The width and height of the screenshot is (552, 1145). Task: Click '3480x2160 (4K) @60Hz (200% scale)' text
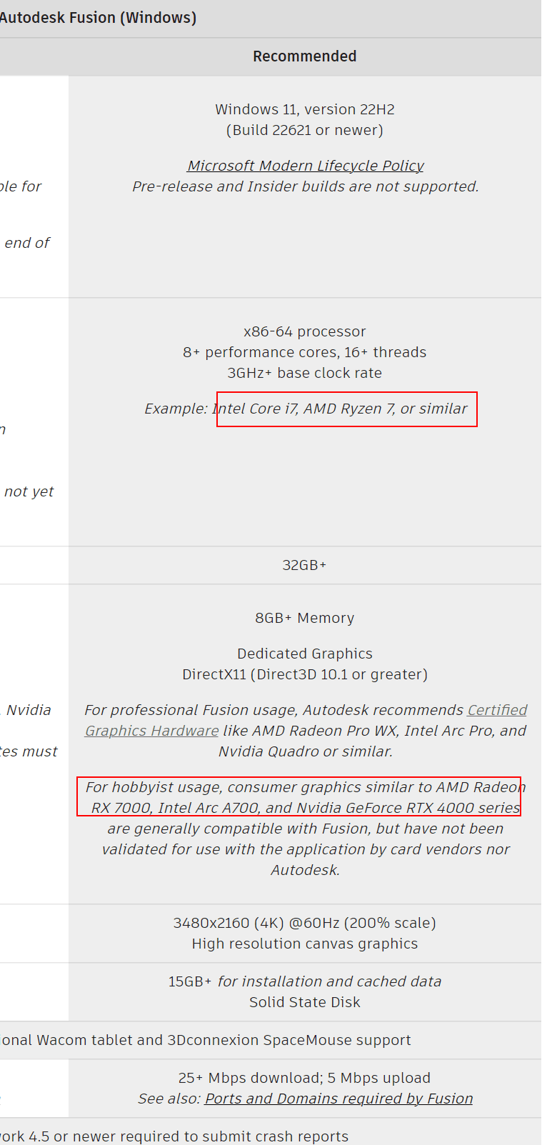pyautogui.click(x=305, y=923)
